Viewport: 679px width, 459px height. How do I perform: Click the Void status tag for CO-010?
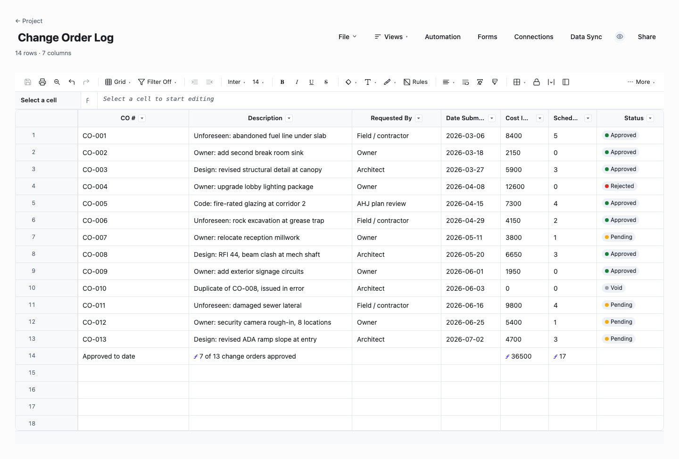[614, 288]
